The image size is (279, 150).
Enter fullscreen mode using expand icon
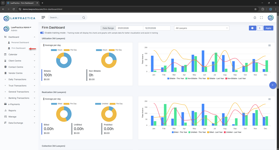(261, 18)
